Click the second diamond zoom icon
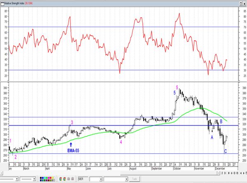Screen dimensions: 247x183 click(237, 173)
